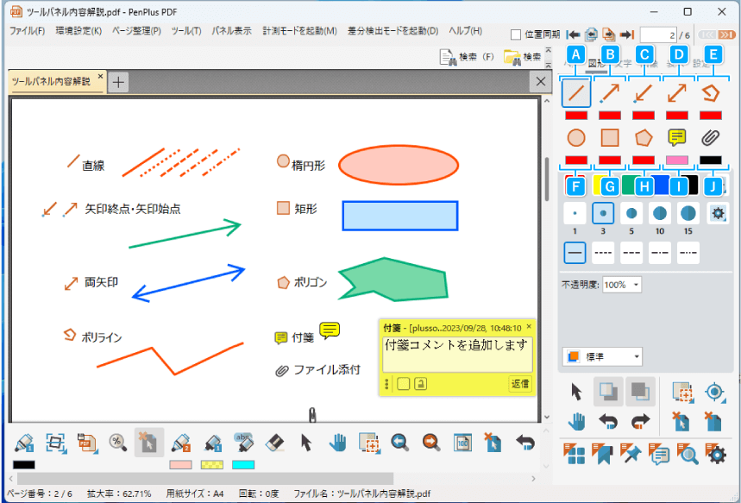Open the 標準 blend style dropdown
This screenshot has width=741, height=503.
(x=601, y=355)
